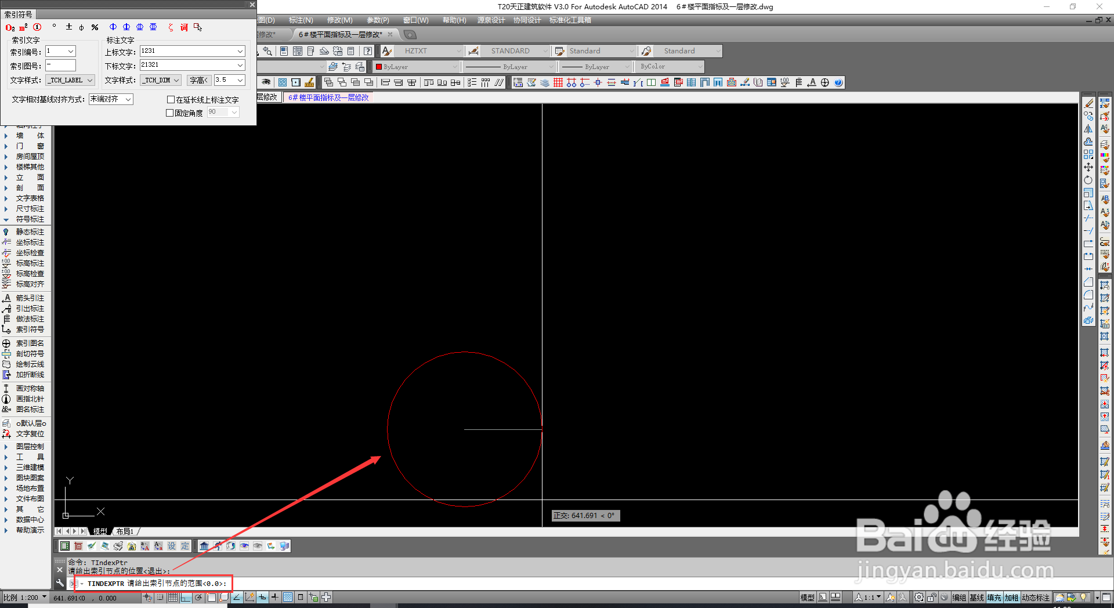Open 末端对齐 alignment dropdown
The image size is (1114, 608).
pyautogui.click(x=128, y=99)
